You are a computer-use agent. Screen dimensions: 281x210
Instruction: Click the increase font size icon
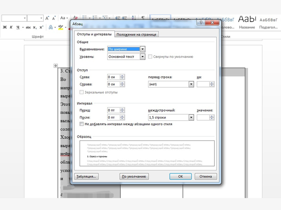47,18
